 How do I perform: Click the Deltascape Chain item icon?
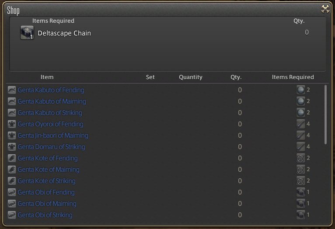pos(27,33)
